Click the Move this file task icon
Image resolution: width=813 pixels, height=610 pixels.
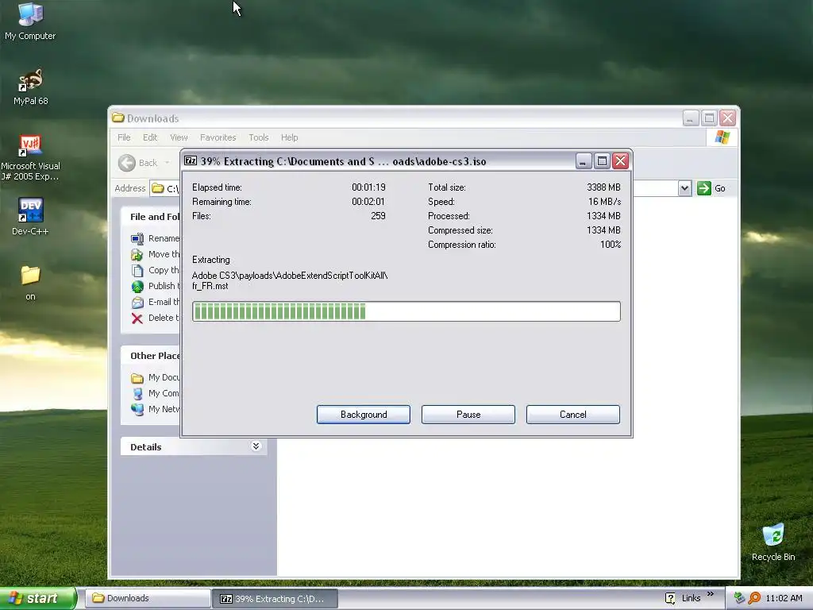tap(137, 255)
